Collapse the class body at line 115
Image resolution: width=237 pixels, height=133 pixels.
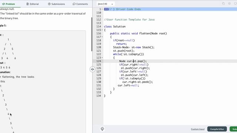point(102,30)
